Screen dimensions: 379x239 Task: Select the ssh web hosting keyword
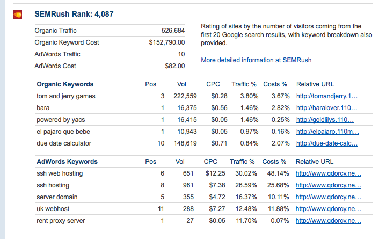point(60,173)
